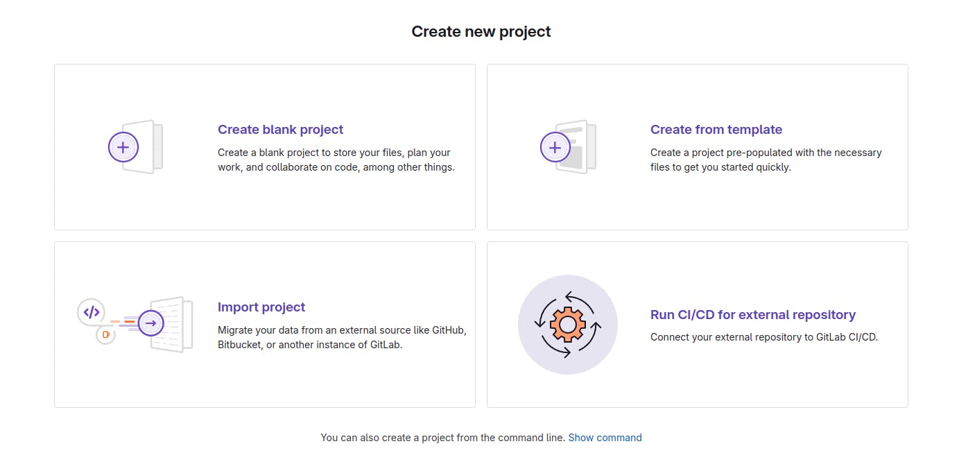The width and height of the screenshot is (959, 471).
Task: Click the plus icon for blank project
Action: [x=123, y=147]
